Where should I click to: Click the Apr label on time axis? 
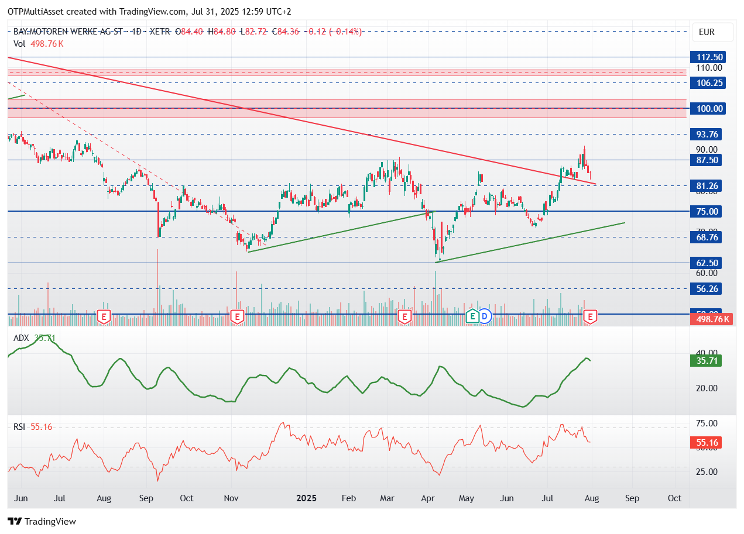point(428,498)
